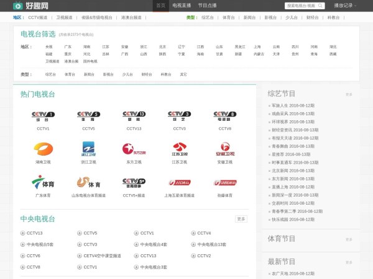Open the 江苏卫视 channel logo
The height and width of the screenshot is (279, 373).
tap(179, 148)
